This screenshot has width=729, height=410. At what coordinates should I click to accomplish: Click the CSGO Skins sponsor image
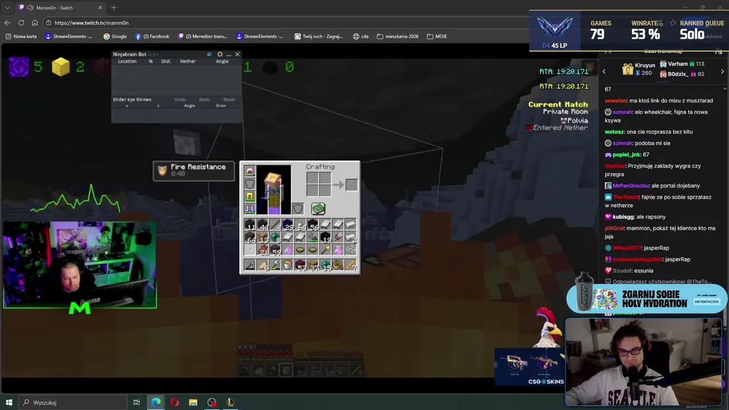[x=529, y=367]
